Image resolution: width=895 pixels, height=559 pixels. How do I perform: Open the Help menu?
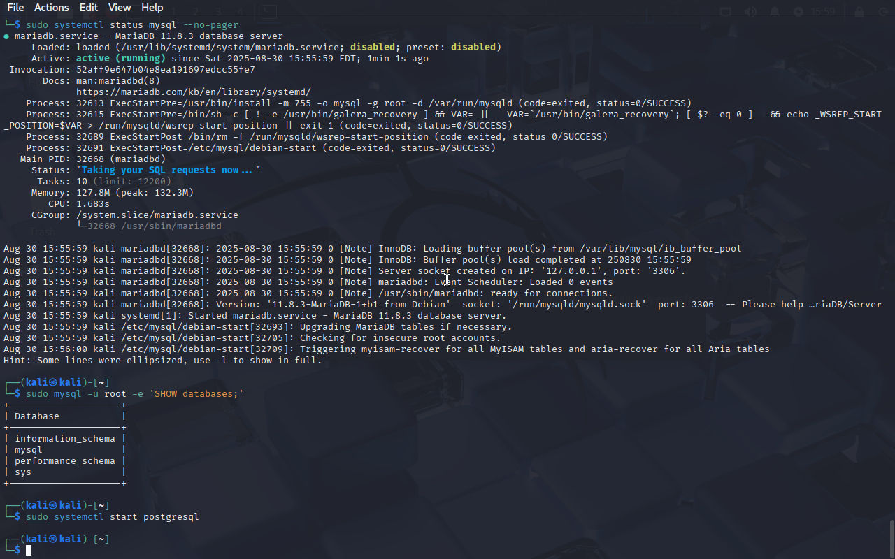click(x=152, y=8)
